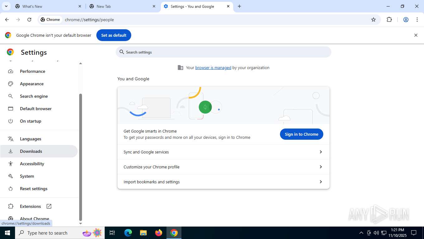This screenshot has height=239, width=424.
Task: Open Chrome three-dot menu
Action: coord(417,20)
